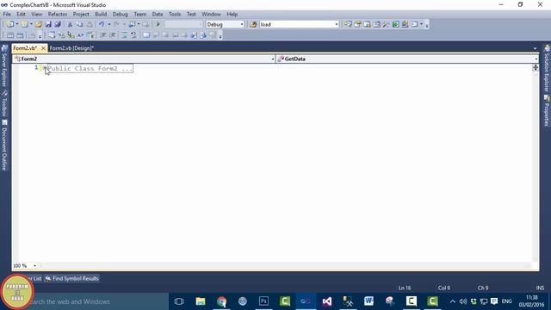Close the Form2.vb tab
The image size is (551, 310).
click(43, 48)
